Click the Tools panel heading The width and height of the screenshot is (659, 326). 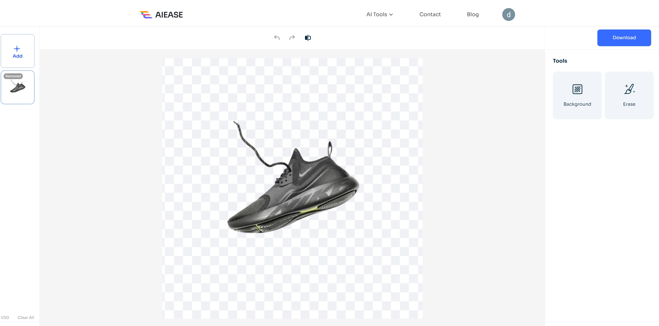tap(560, 61)
